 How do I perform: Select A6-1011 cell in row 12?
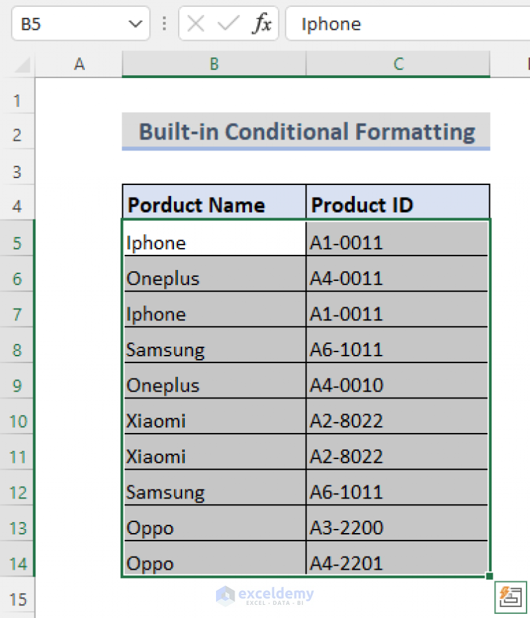click(398, 487)
